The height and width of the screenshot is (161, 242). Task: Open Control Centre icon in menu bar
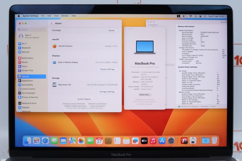click(x=200, y=16)
